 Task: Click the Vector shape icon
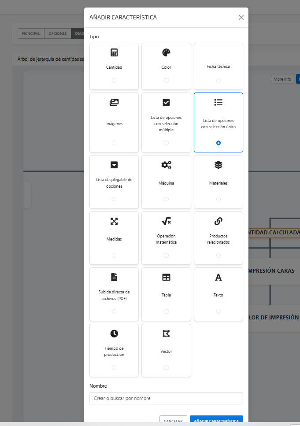pos(167,333)
